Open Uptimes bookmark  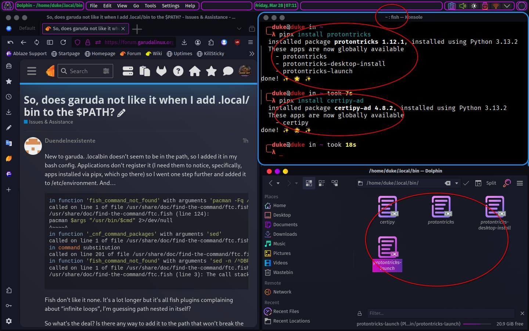179,53
